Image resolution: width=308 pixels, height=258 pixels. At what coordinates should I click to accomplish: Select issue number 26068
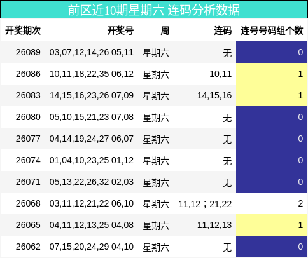pyautogui.click(x=28, y=203)
